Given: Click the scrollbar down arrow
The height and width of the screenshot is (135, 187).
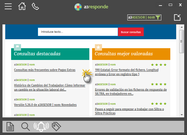Looking at the screenshot, I should click(x=182, y=115).
